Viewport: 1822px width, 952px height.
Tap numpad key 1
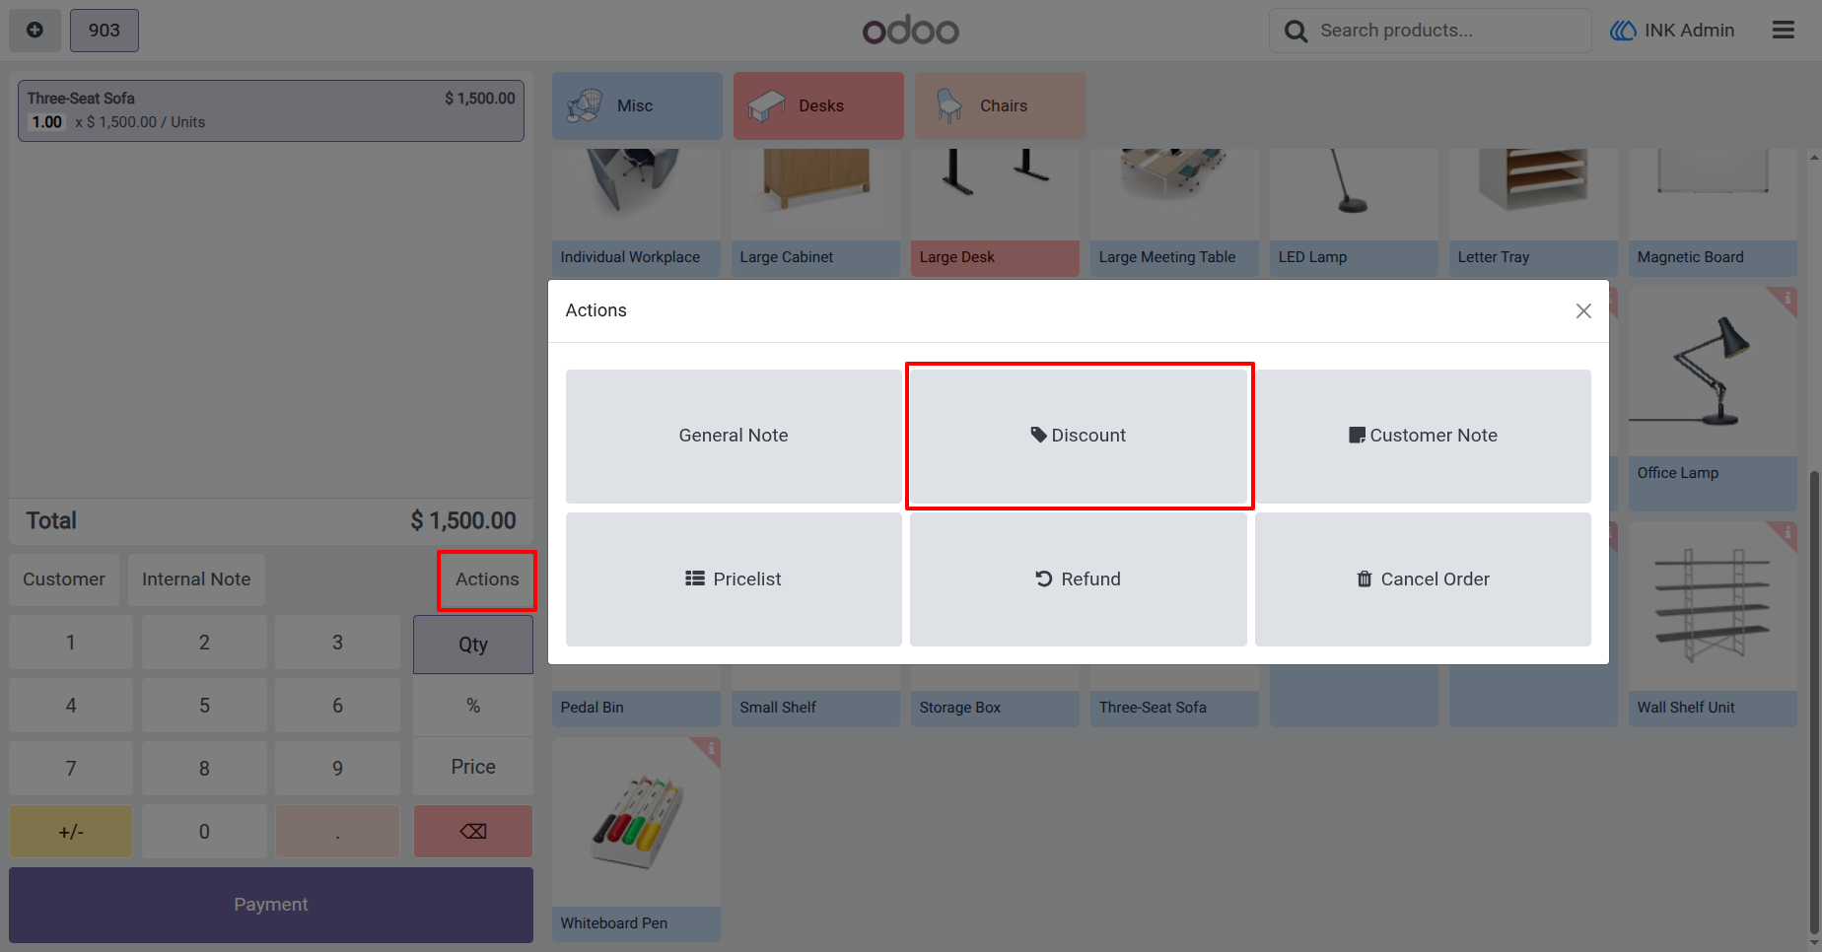pos(71,643)
